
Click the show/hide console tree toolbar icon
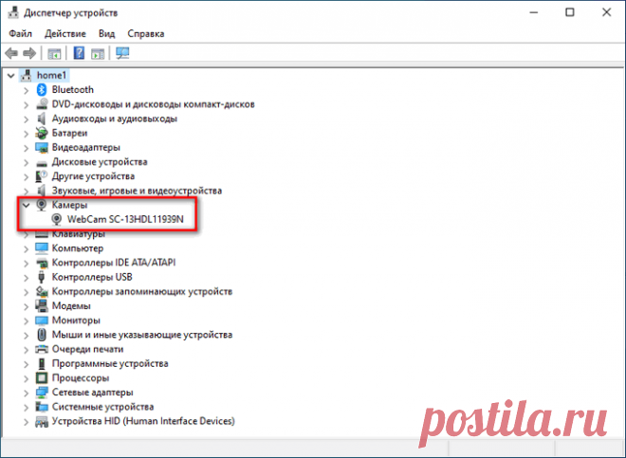tap(54, 53)
